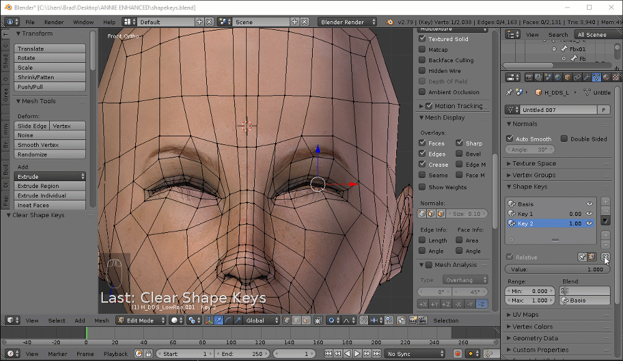
Task: Click the Material properties sphere icon
Action: (x=607, y=78)
